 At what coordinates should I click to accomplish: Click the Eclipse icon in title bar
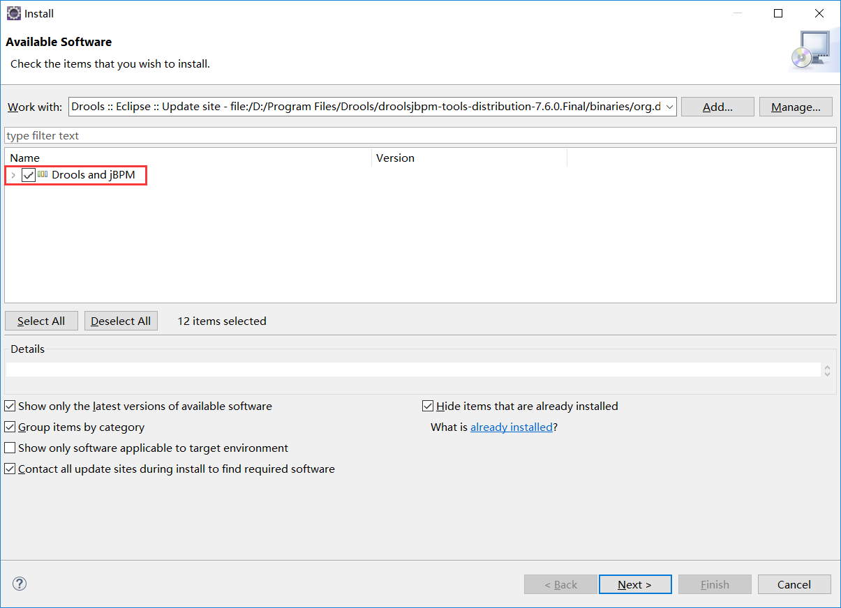[13, 13]
